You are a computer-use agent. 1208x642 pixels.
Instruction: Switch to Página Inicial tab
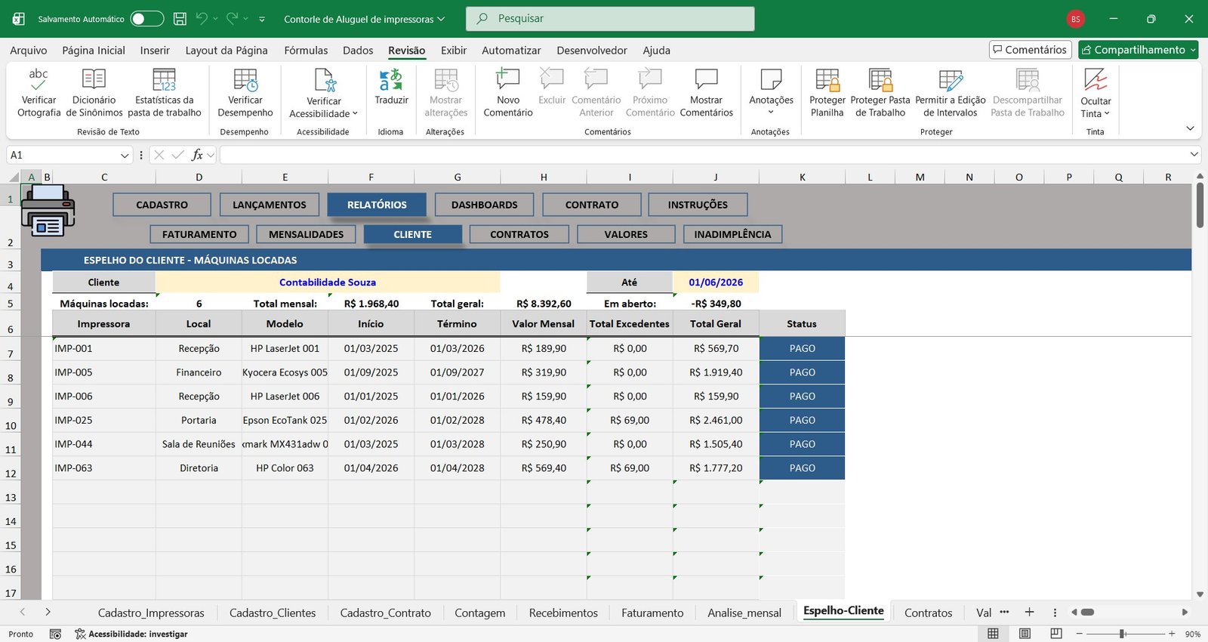coord(94,51)
